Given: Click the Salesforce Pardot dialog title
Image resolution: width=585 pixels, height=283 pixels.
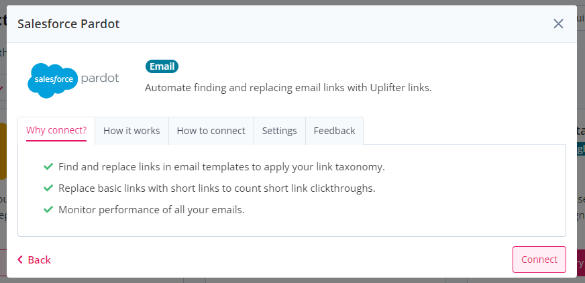Looking at the screenshot, I should [68, 24].
